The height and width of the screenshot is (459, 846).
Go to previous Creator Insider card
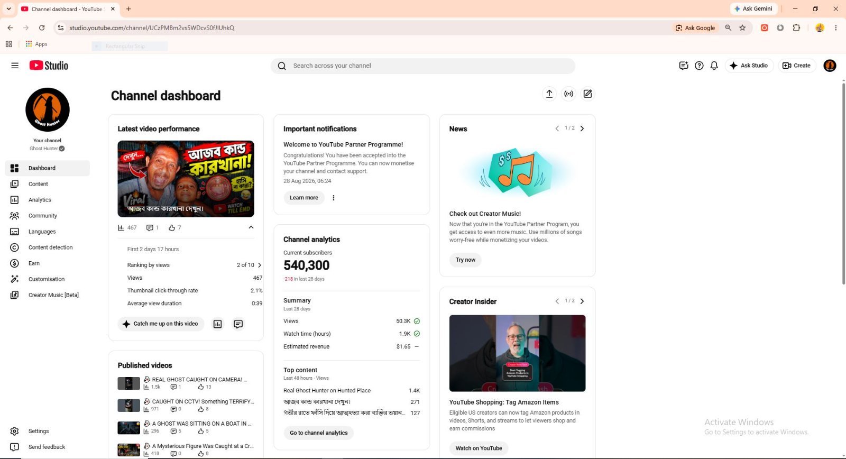557,301
